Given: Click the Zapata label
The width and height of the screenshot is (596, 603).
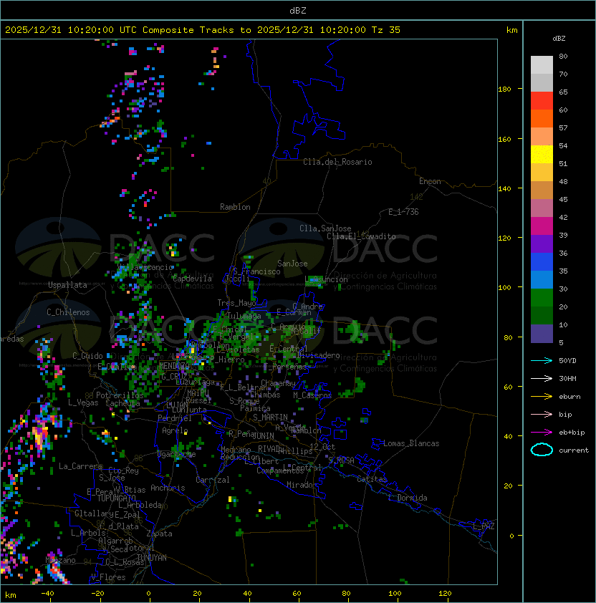Looking at the screenshot, I should pyautogui.click(x=159, y=534).
